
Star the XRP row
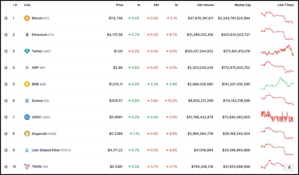(6, 68)
